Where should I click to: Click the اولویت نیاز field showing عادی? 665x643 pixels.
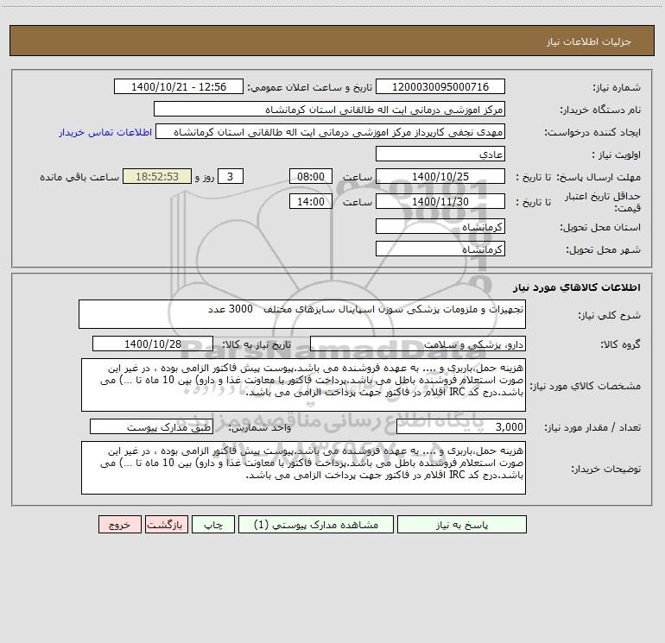[x=440, y=154]
